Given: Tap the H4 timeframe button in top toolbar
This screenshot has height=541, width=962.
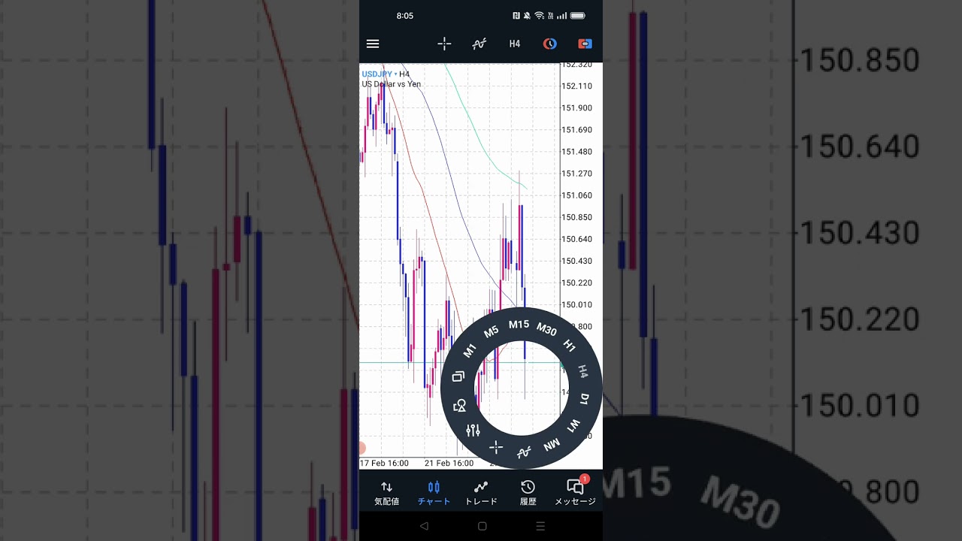Looking at the screenshot, I should (515, 44).
